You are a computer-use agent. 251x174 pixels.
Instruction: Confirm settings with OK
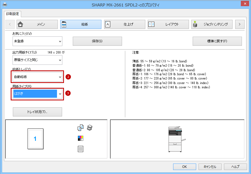pyautogui.click(x=185, y=167)
